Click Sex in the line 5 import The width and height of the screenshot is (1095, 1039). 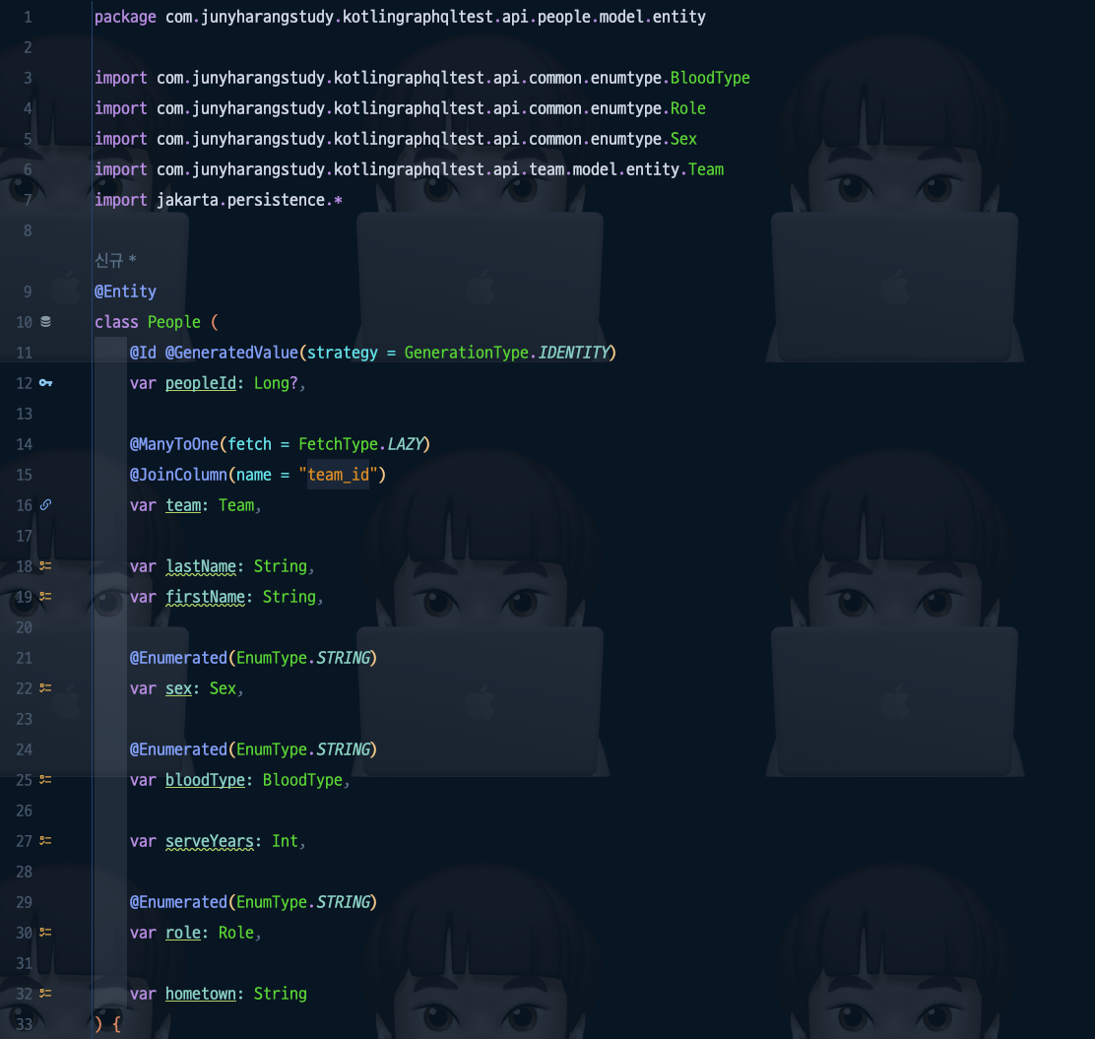pyautogui.click(x=683, y=139)
